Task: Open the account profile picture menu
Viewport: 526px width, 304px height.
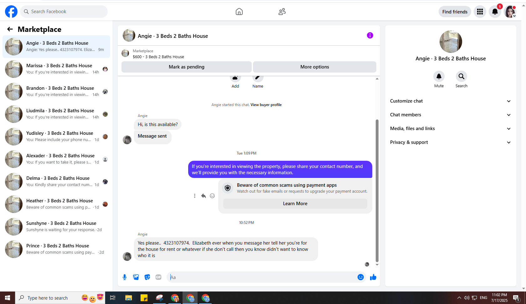Action: click(510, 12)
